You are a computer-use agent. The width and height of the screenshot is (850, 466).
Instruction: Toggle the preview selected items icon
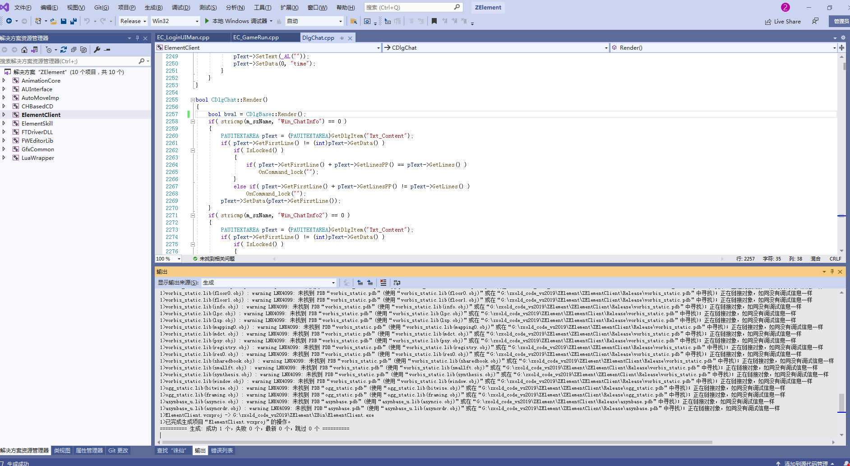pyautogui.click(x=107, y=50)
